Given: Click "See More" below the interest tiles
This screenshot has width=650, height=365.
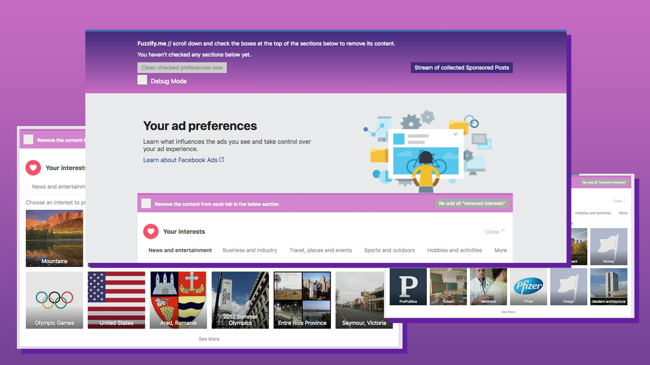Looking at the screenshot, I should pyautogui.click(x=209, y=339).
